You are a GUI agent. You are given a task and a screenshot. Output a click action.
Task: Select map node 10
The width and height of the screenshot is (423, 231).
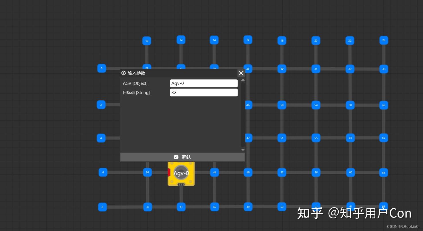(147, 41)
